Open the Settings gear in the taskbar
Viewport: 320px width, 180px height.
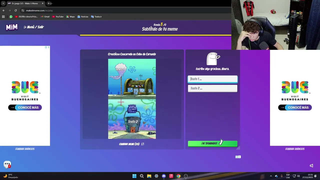coord(156,176)
